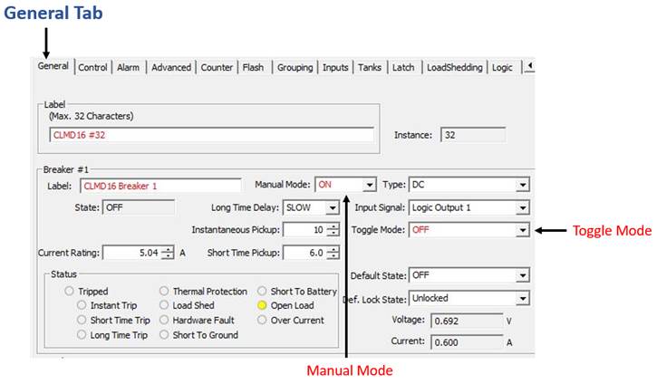The width and height of the screenshot is (657, 384).
Task: Click the Open Load status indicator
Action: coord(263,306)
